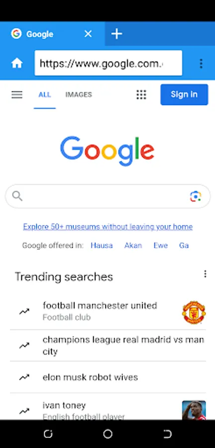The width and height of the screenshot is (215, 448).
Task: Switch Google language to Hausa
Action: pos(102,245)
